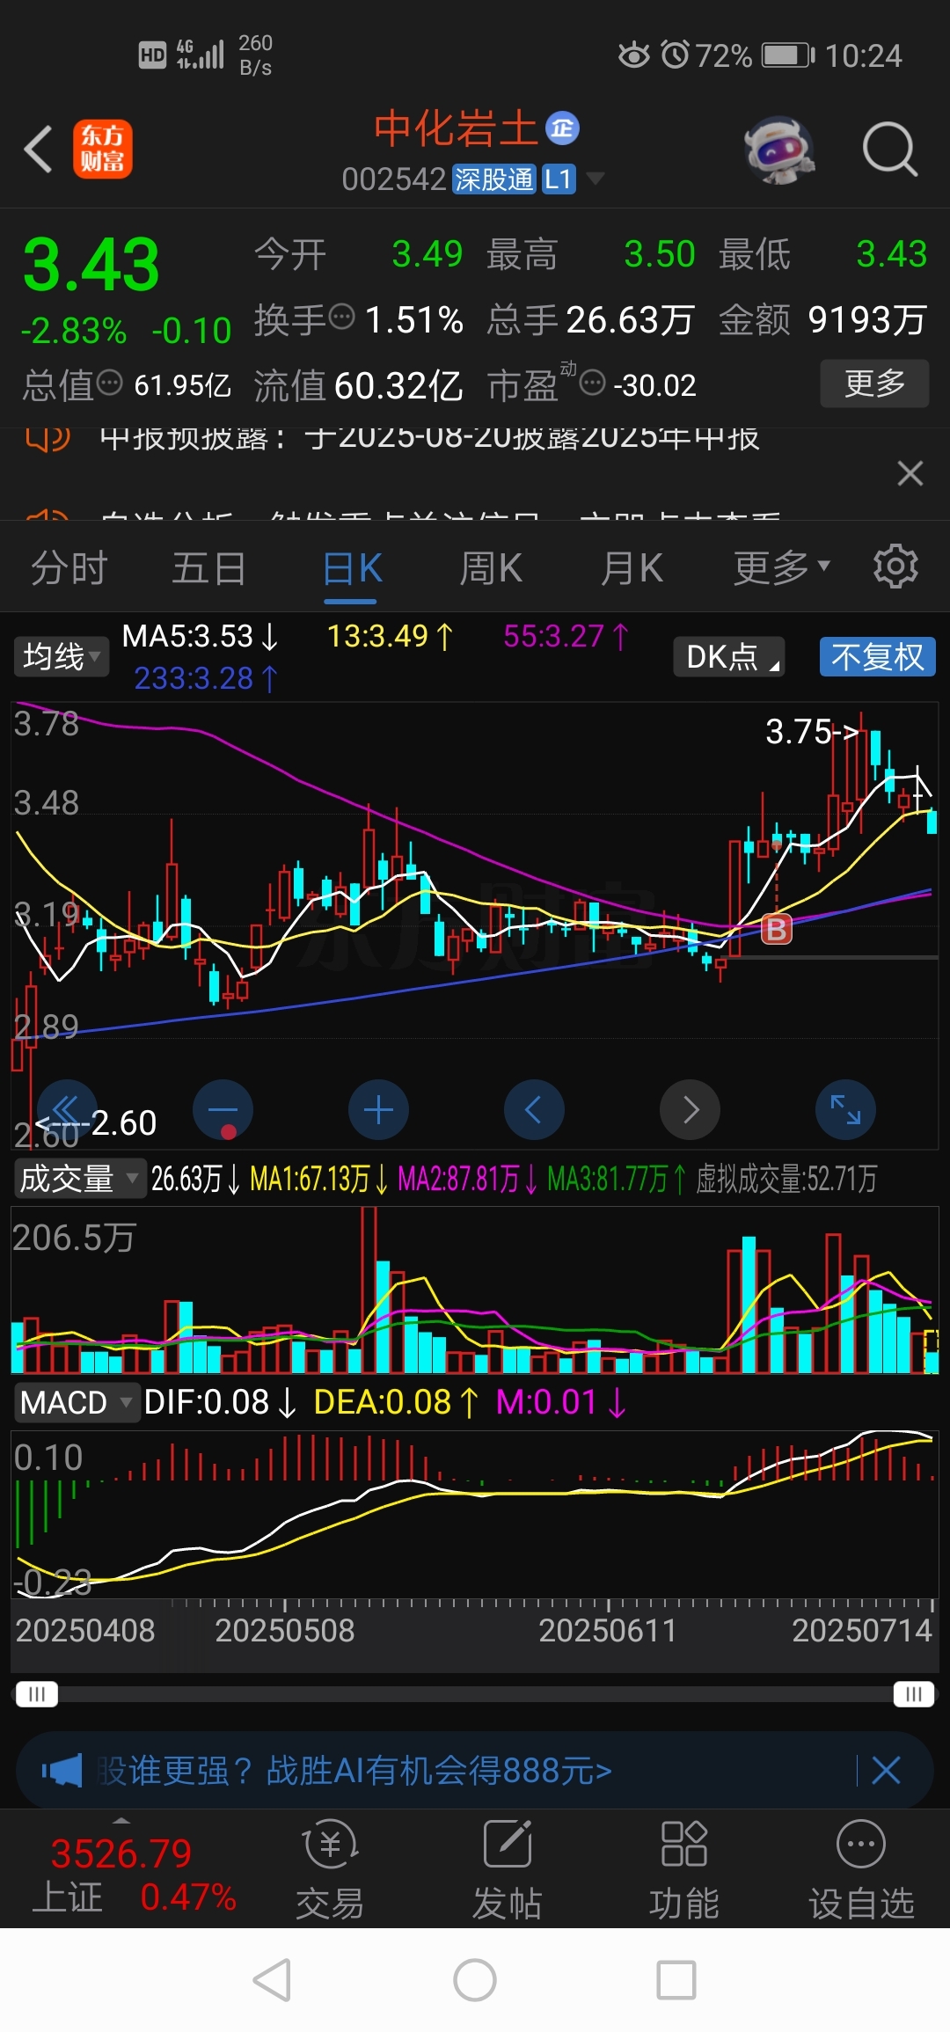
Task: Open the search magnifier icon
Action: (x=890, y=150)
